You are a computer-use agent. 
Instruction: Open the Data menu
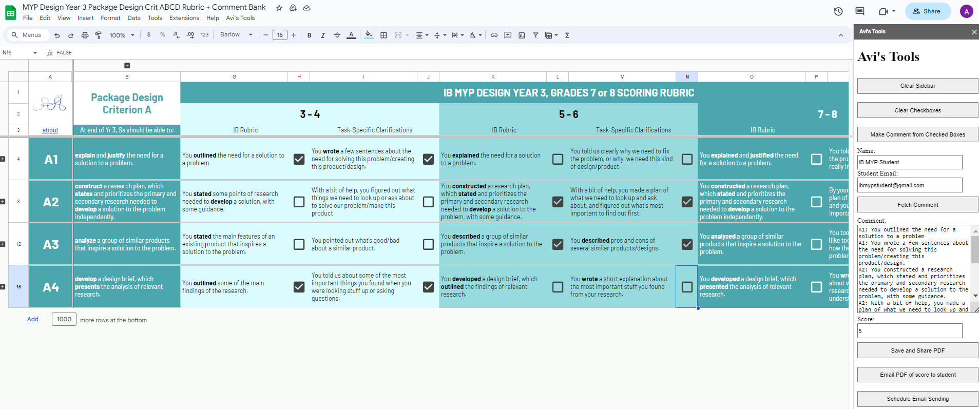(134, 18)
